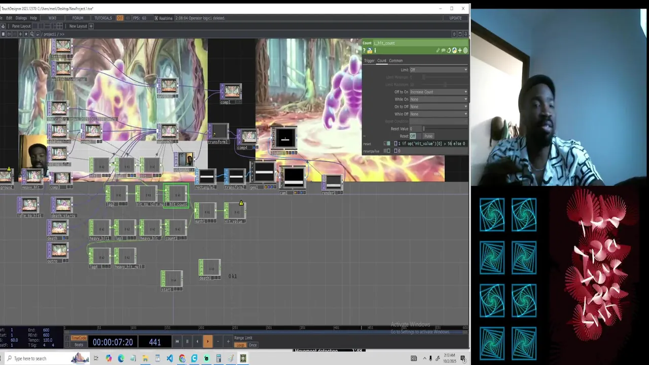Click the circular target icon in parameter header
649x365 pixels.
(x=465, y=50)
